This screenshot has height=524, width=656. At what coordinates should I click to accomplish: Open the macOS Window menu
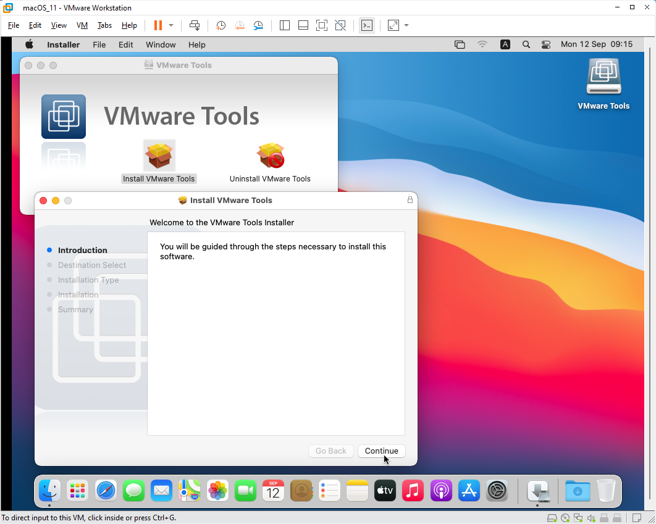click(x=161, y=44)
